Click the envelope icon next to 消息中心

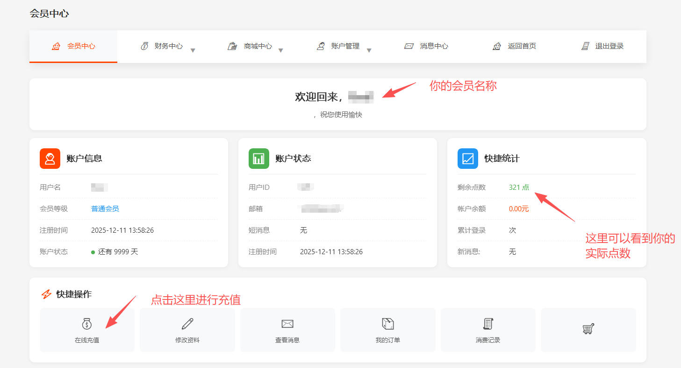[409, 46]
